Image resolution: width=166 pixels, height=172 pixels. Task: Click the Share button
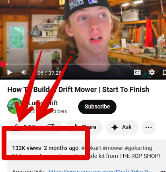[84, 127]
